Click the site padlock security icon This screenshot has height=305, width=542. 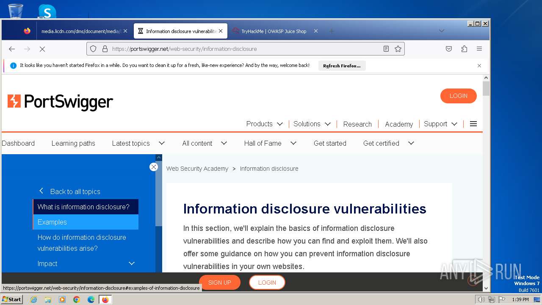click(x=105, y=49)
